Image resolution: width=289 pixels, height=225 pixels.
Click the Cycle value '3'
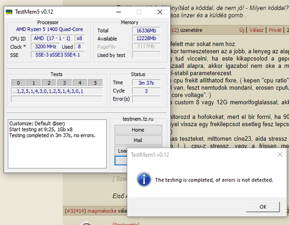146,91
